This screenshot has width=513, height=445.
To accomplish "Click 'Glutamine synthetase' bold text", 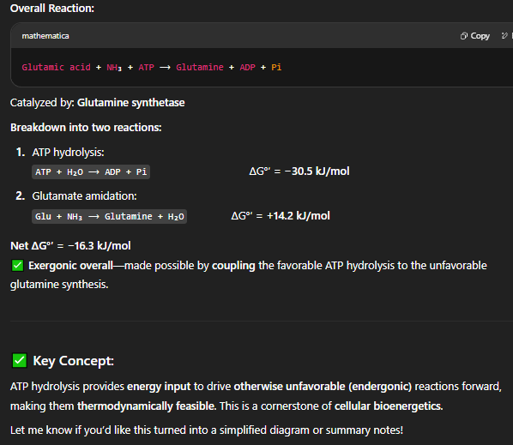I will 131,103.
